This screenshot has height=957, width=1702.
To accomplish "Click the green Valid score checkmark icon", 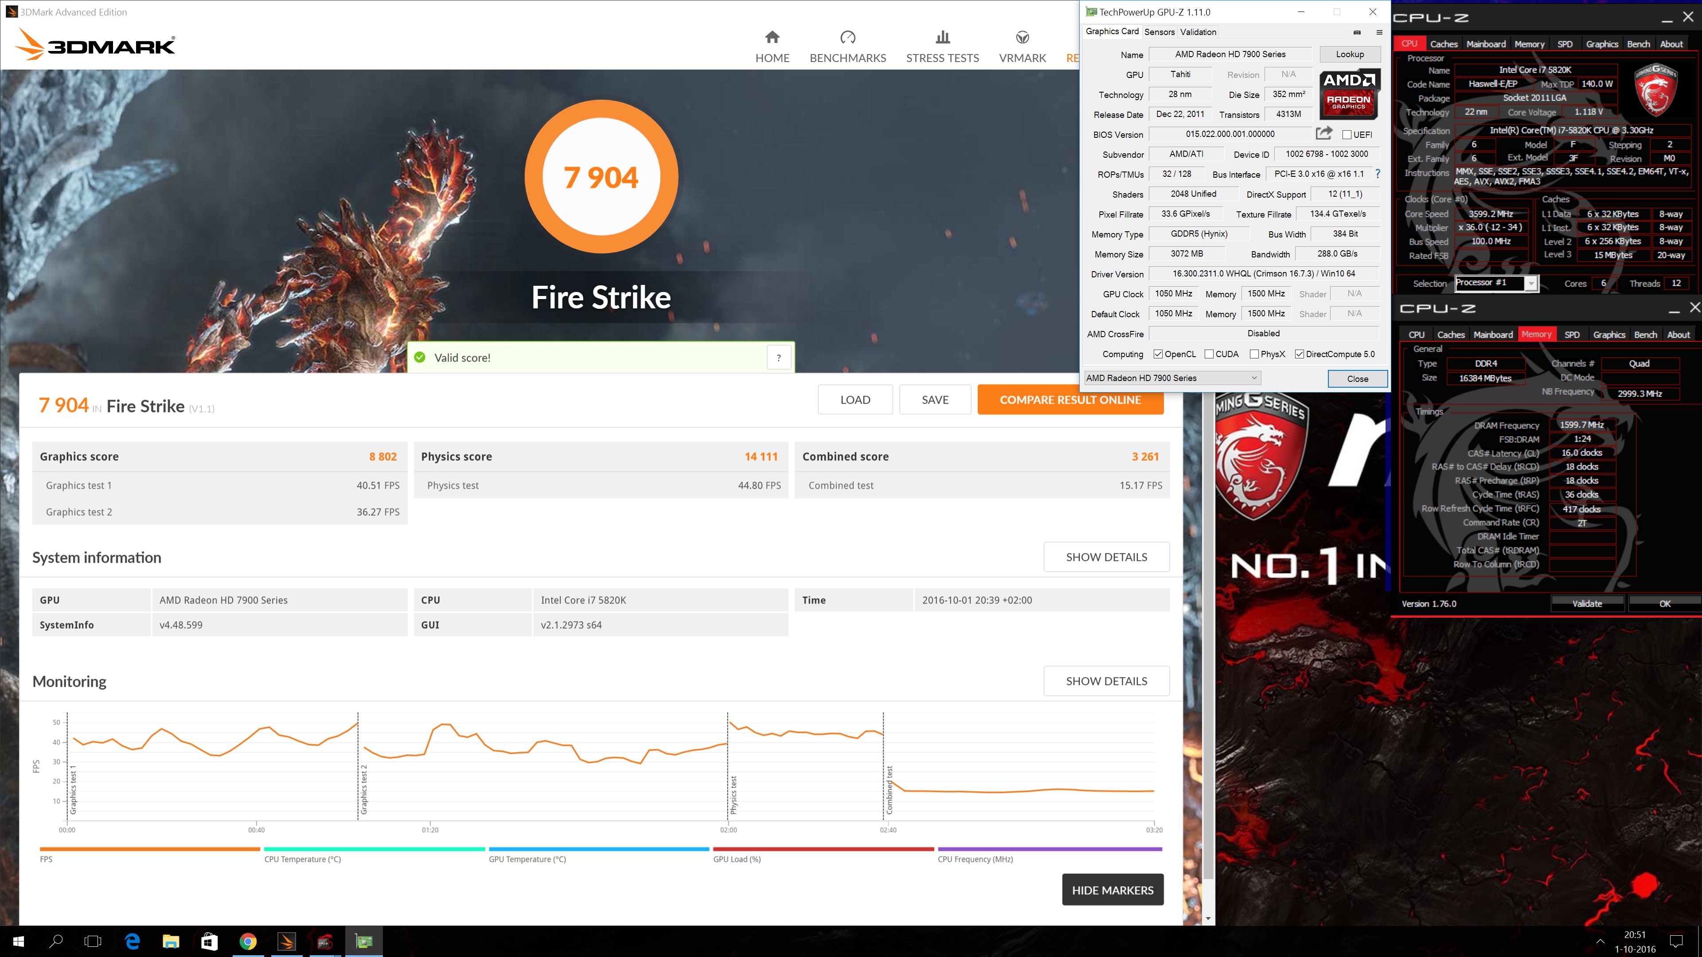I will 420,357.
